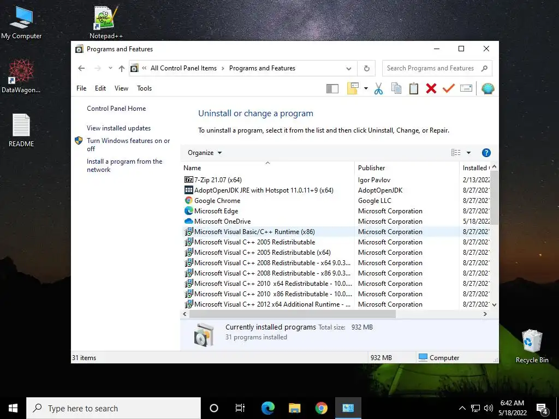Expand the Organize dropdown
Viewport: 559px width, 419px height.
pos(205,153)
